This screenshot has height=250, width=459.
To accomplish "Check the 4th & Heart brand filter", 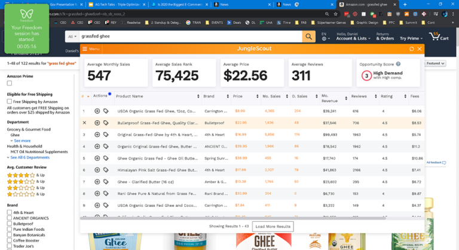I will (10, 212).
